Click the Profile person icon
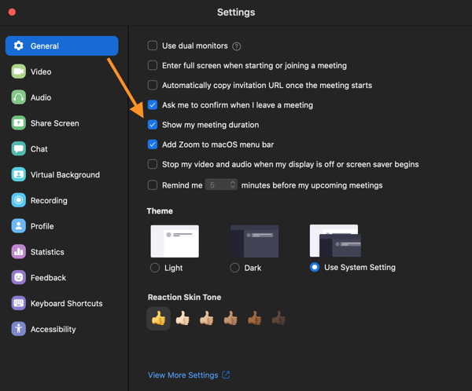The image size is (472, 391). [x=19, y=226]
